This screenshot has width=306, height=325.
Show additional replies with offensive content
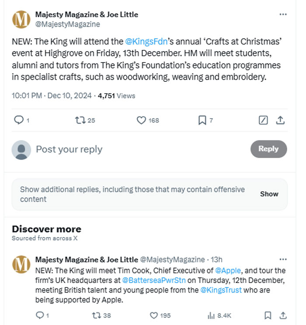pos(269,194)
